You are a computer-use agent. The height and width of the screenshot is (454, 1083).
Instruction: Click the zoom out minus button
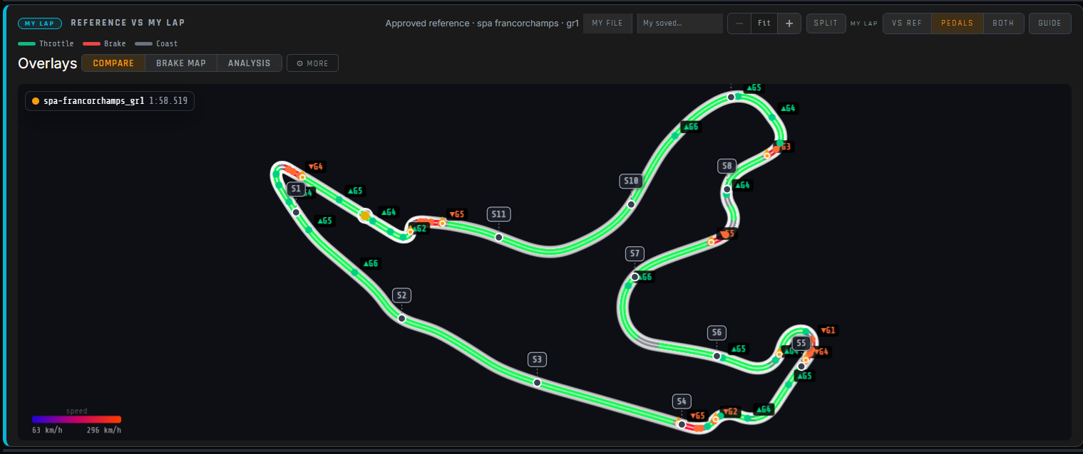pos(739,23)
